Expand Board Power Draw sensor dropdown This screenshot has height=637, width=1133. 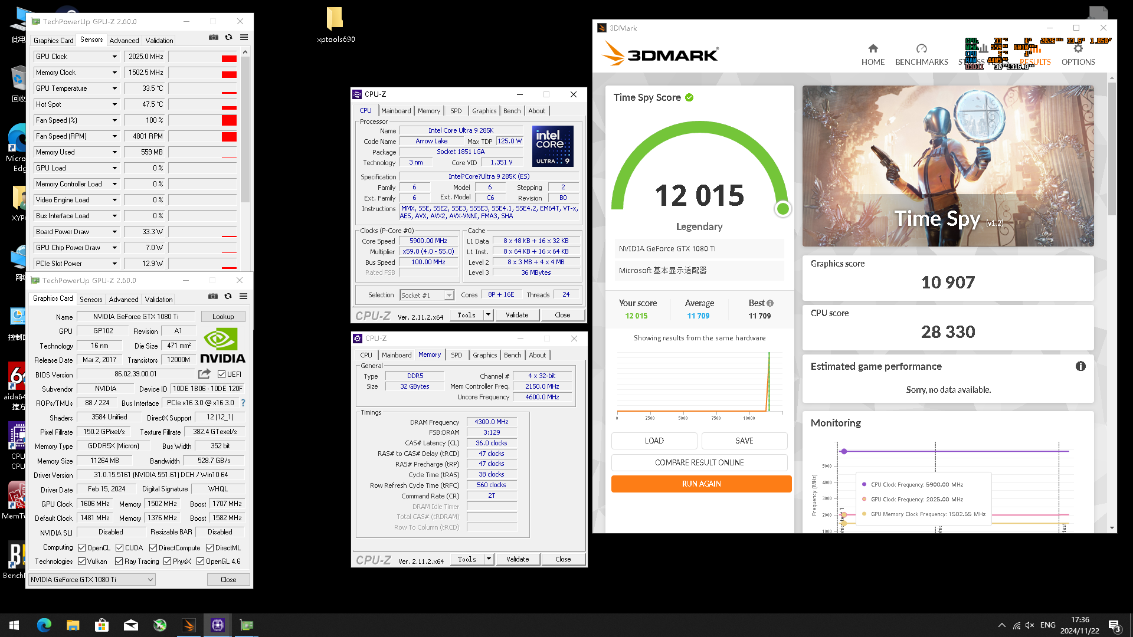pyautogui.click(x=114, y=232)
